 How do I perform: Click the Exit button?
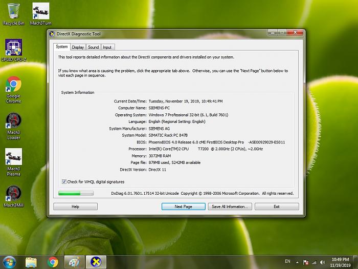point(277,206)
